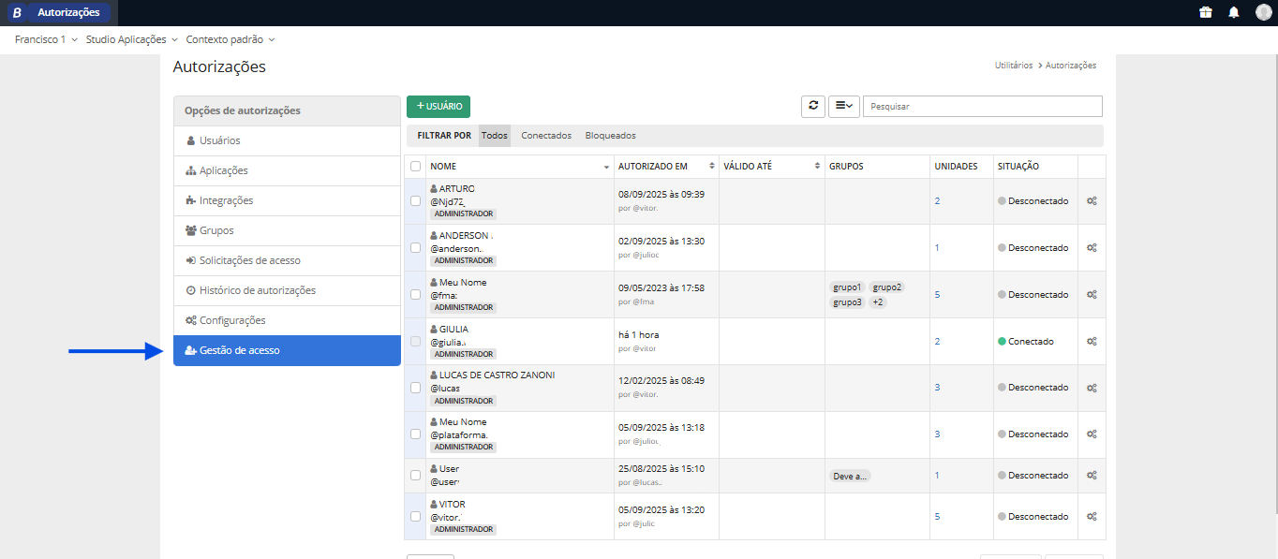The image size is (1278, 559).
Task: Click the page vertical scrollbar
Action: pyautogui.click(x=1272, y=281)
